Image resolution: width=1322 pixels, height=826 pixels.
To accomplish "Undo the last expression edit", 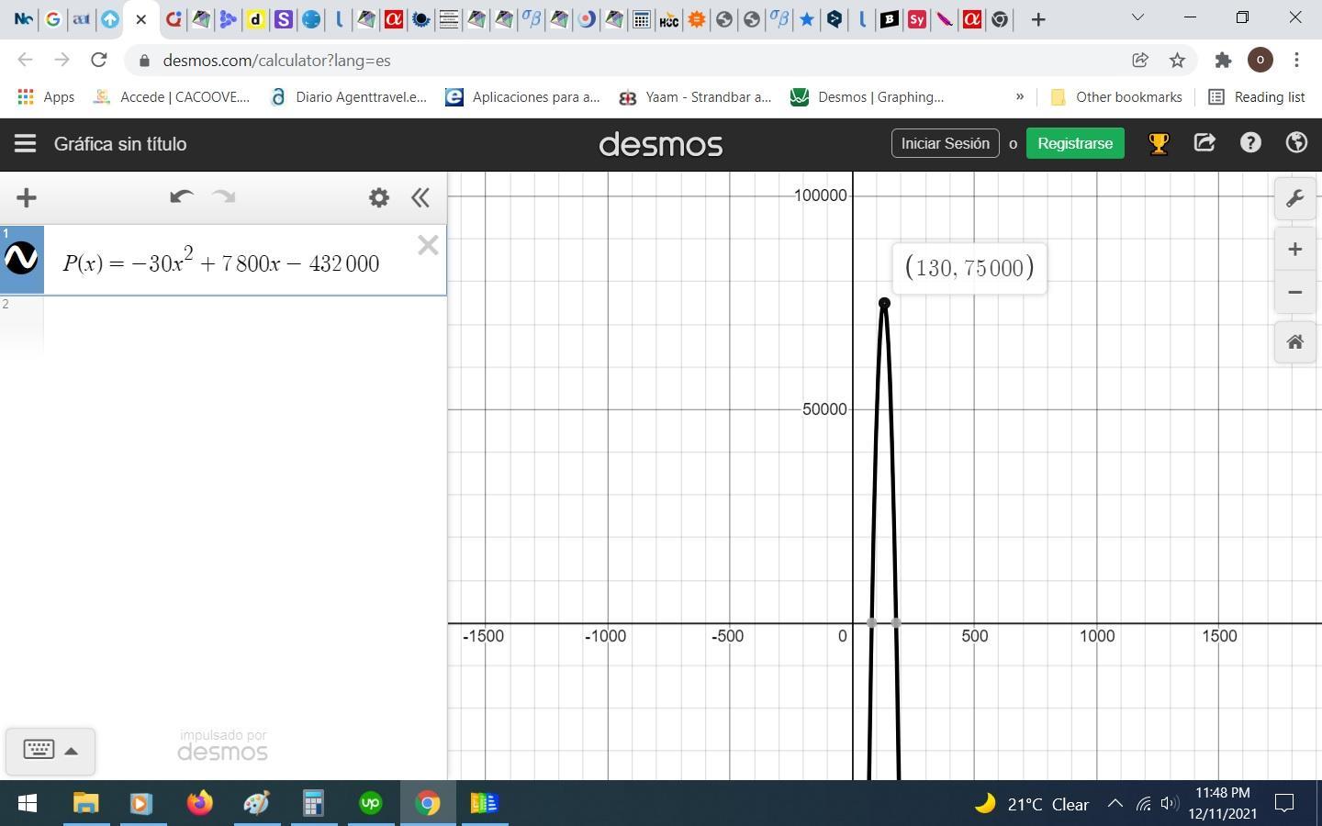I will 181,197.
